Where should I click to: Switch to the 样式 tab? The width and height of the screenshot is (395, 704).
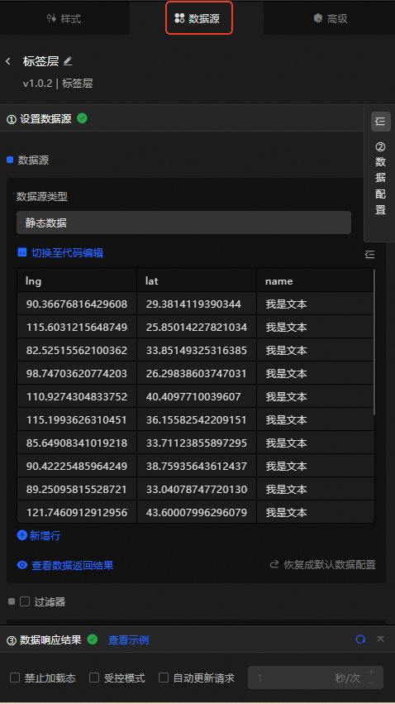coord(64,18)
